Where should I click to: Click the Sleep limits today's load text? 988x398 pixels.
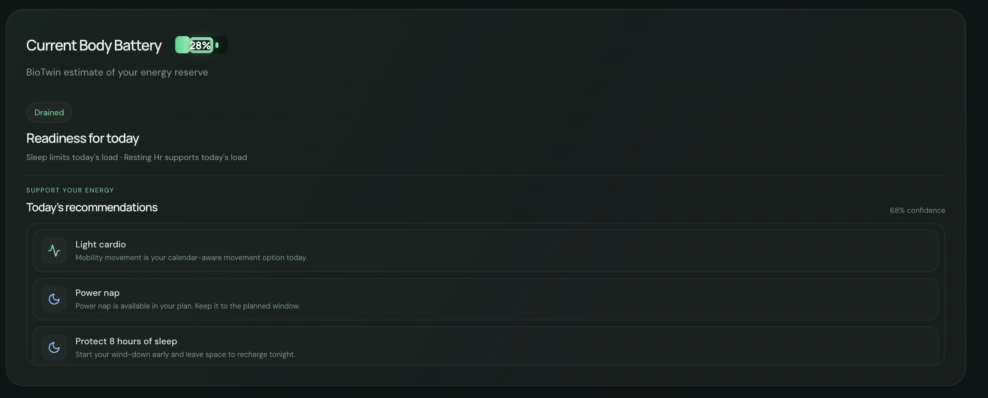(72, 158)
